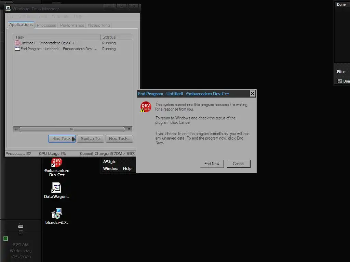Click the task list scroll-right arrow
This screenshot has height=262, width=350.
pos(129,129)
